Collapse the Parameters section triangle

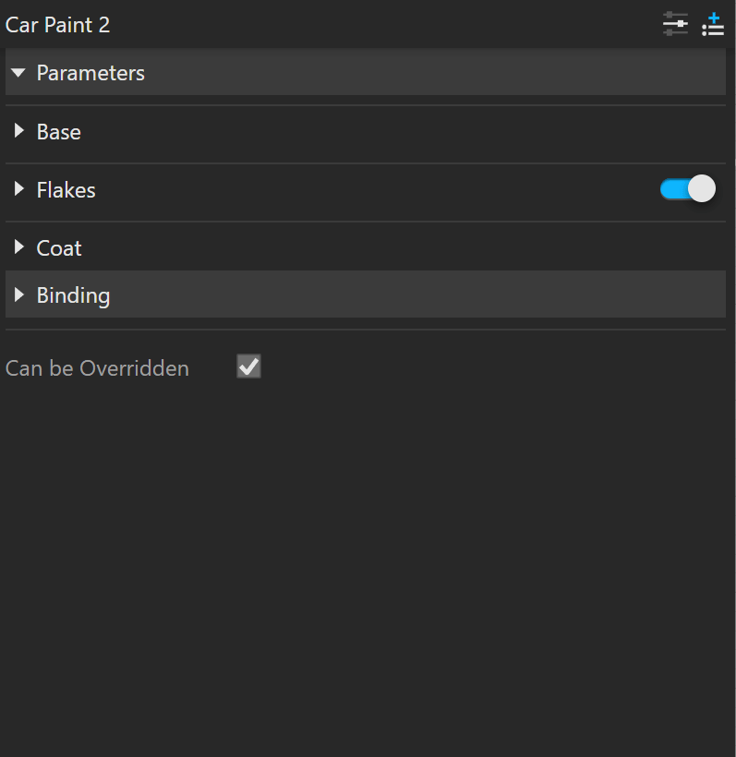point(18,73)
